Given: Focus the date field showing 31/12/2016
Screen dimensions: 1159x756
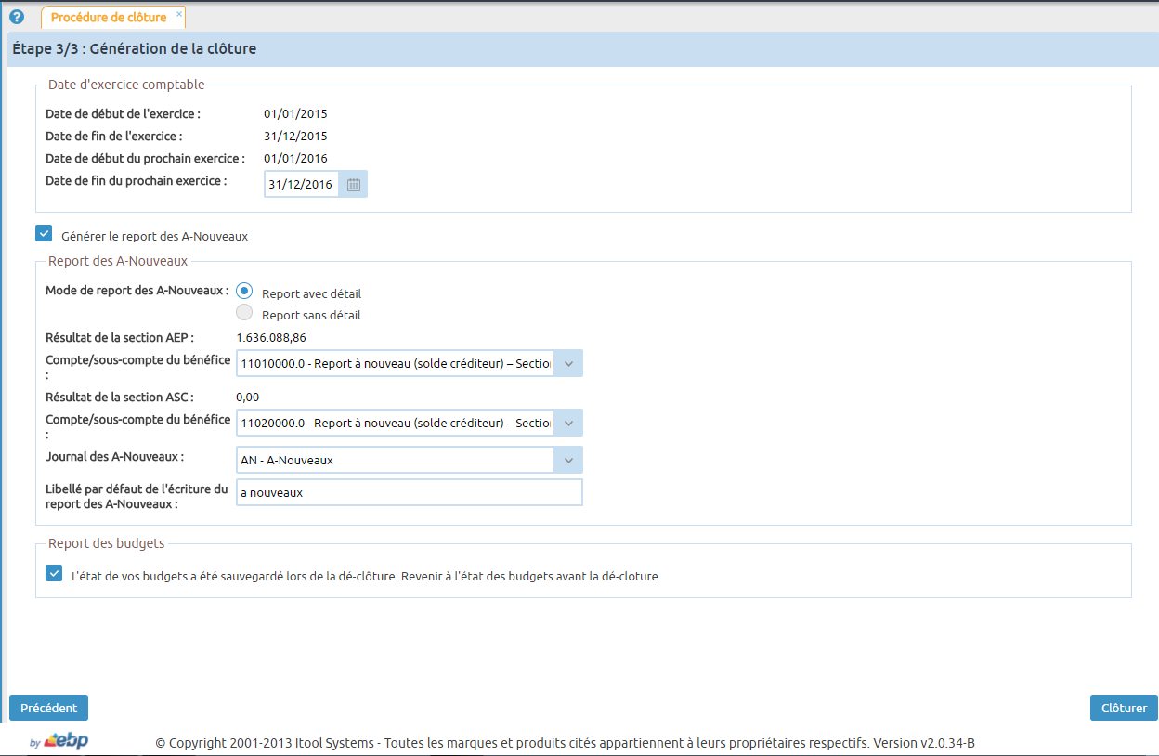Looking at the screenshot, I should 301,185.
